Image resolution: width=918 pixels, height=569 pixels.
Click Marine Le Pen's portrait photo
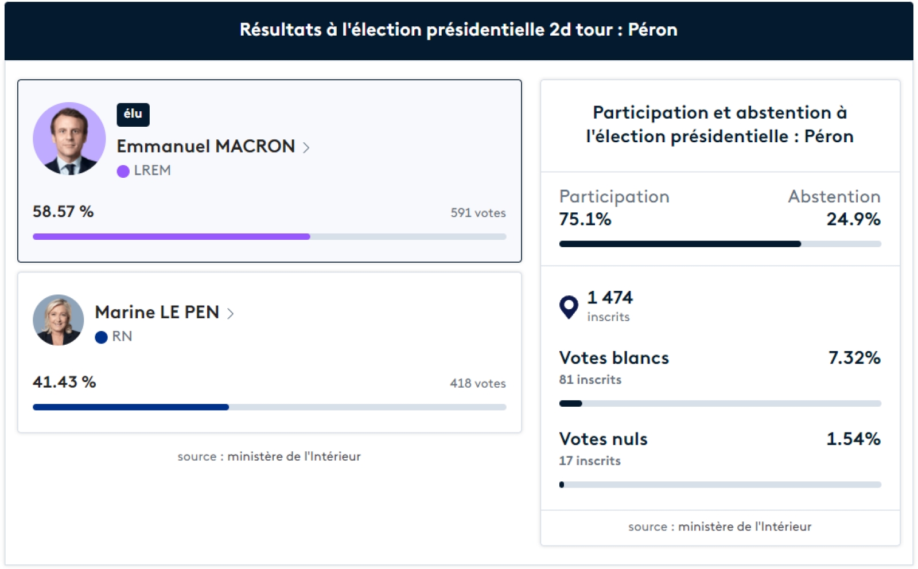click(x=58, y=320)
